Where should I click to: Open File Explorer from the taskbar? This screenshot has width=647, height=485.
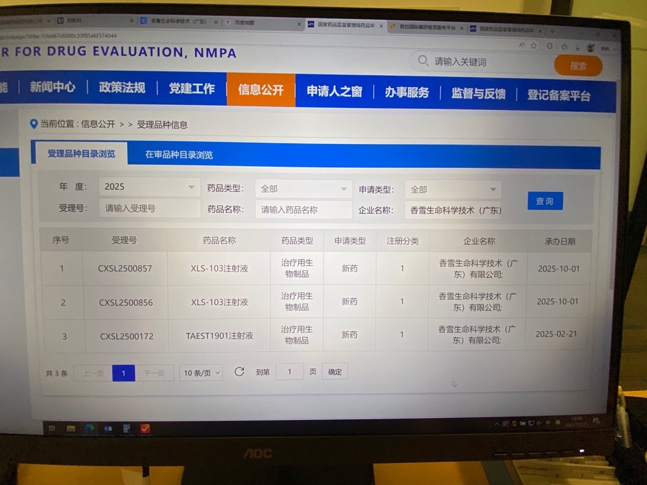(x=71, y=429)
